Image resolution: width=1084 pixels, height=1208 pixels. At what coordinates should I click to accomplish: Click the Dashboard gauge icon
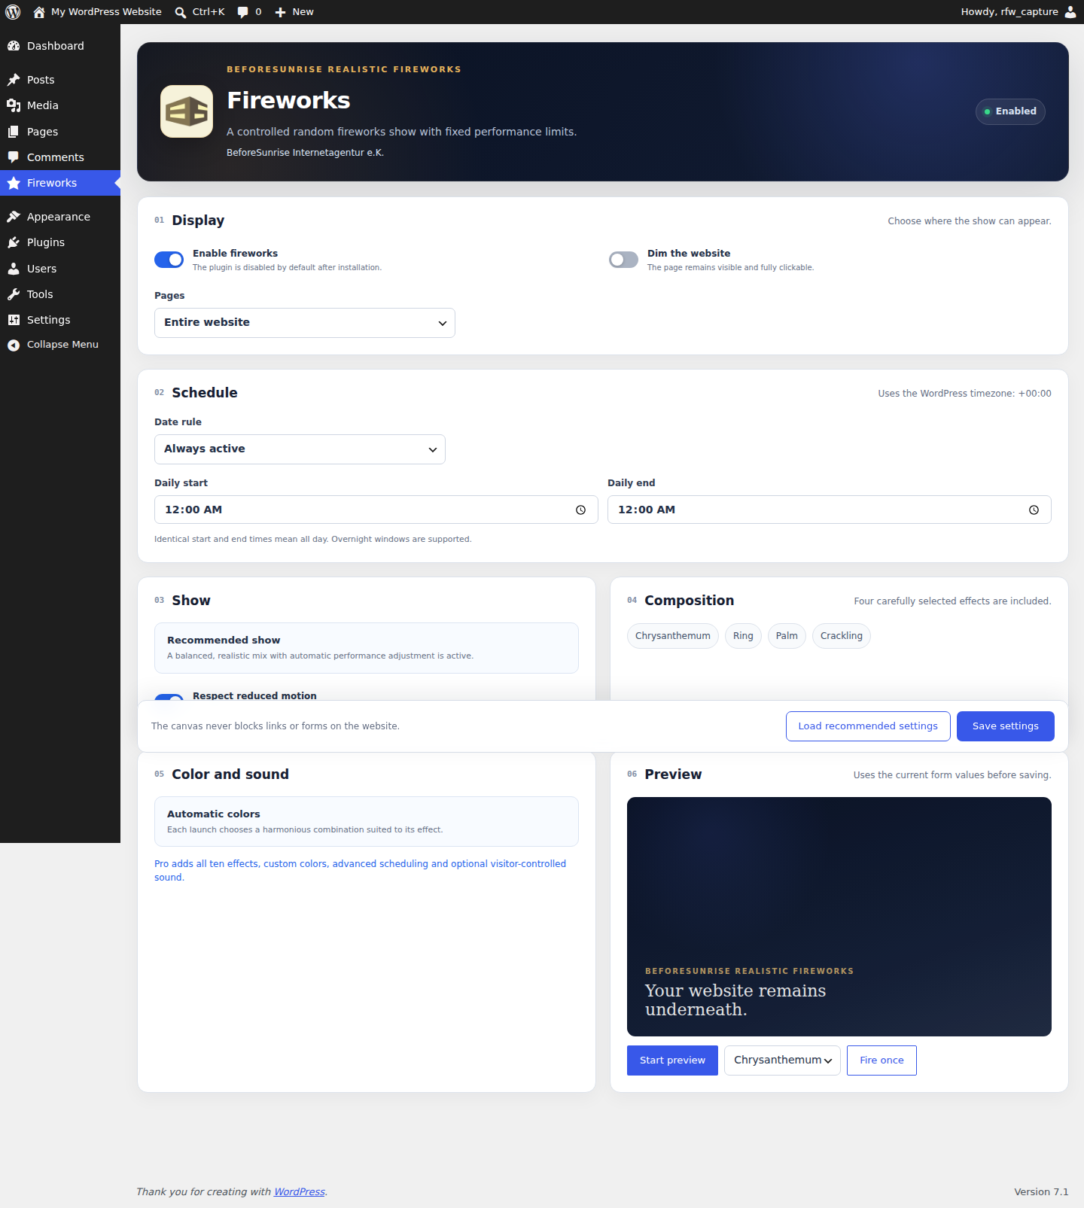(x=14, y=46)
